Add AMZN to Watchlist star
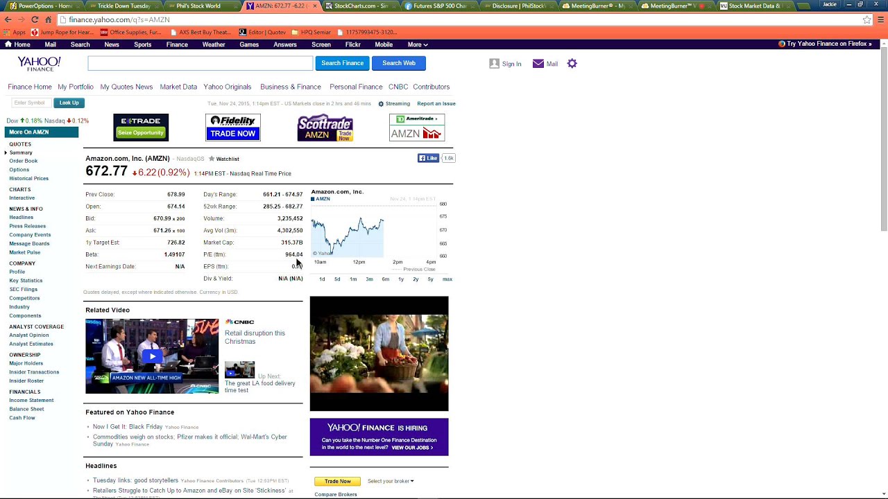This screenshot has height=499, width=888. coord(212,159)
